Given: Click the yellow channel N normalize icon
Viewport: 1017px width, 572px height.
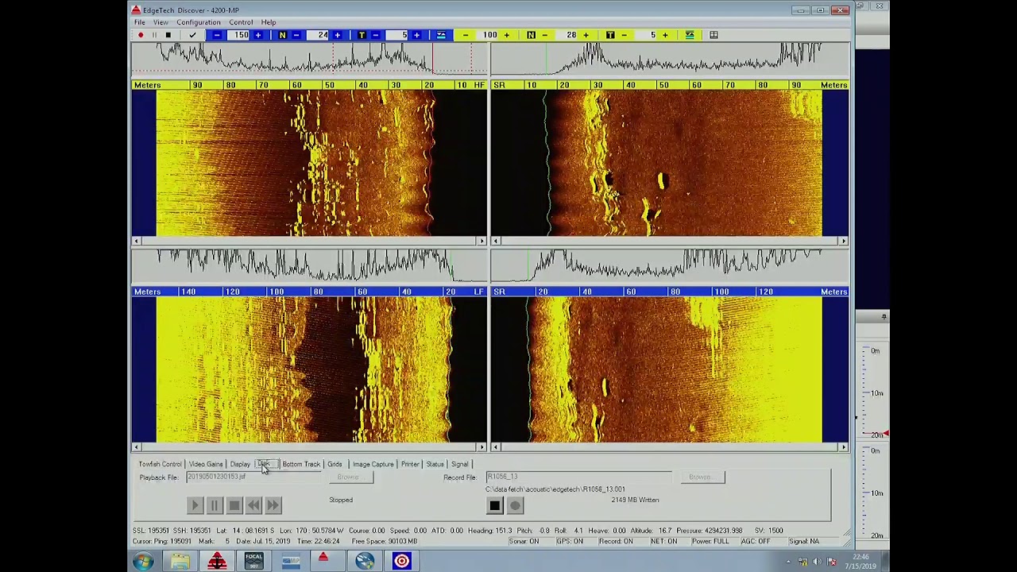Looking at the screenshot, I should point(531,35).
